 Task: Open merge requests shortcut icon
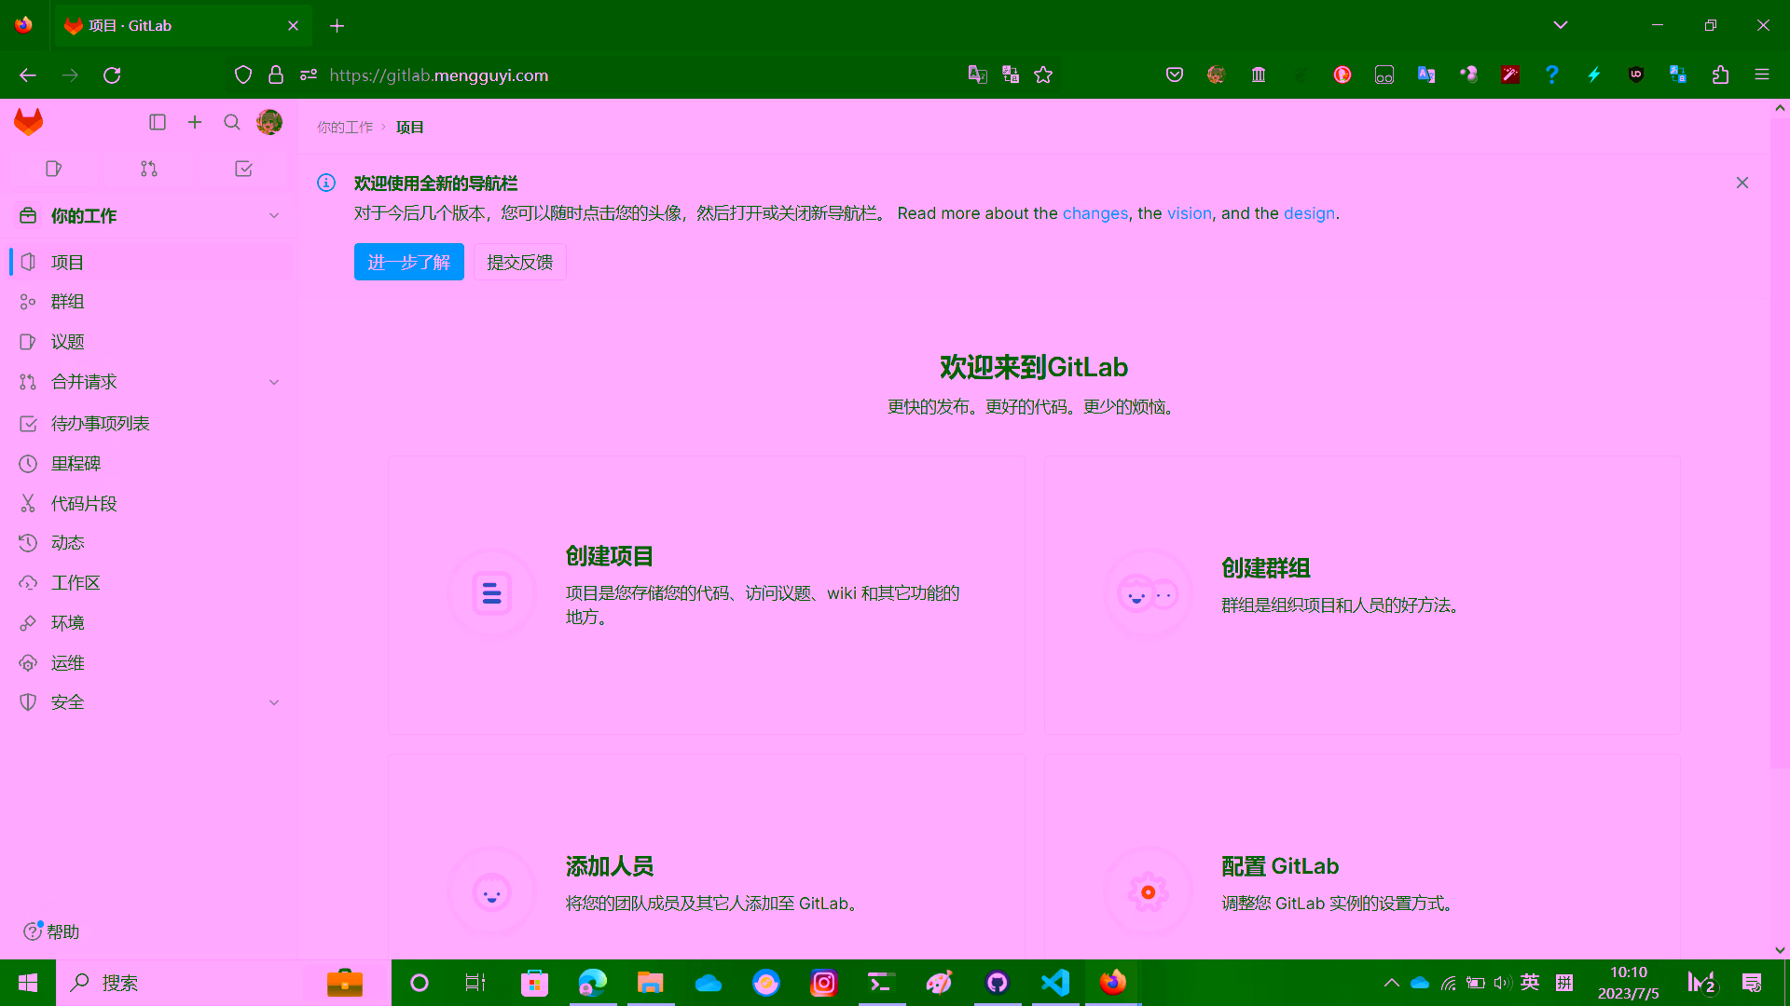point(149,169)
